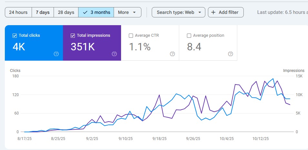Screen dimensions: 308x150
Task: Open help icon on Average position card
Action: pos(231,54)
